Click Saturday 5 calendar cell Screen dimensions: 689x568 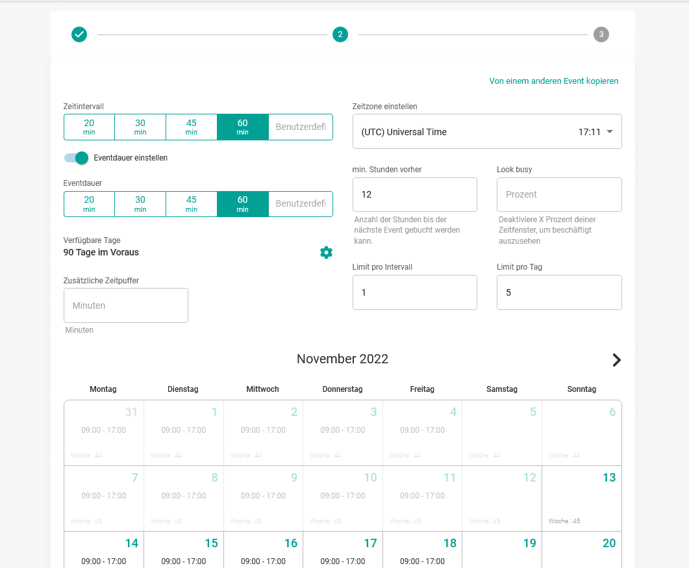point(502,433)
